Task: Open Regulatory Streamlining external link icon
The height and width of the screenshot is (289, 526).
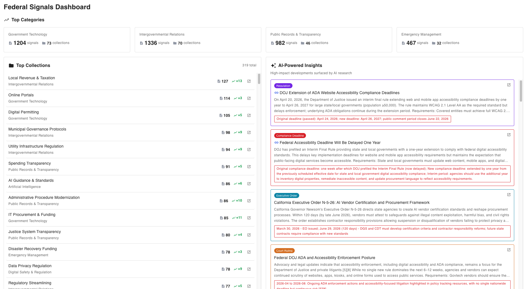Action: (x=249, y=286)
